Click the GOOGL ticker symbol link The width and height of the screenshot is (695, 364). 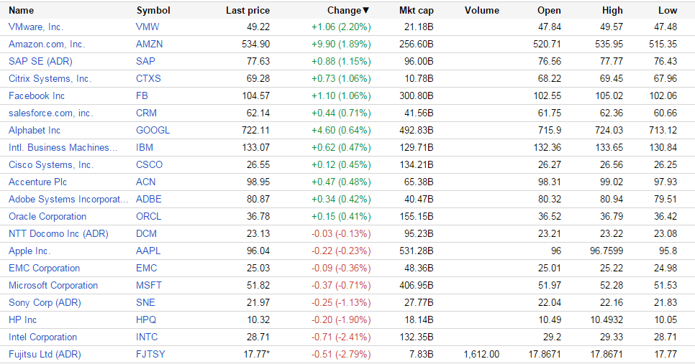153,130
